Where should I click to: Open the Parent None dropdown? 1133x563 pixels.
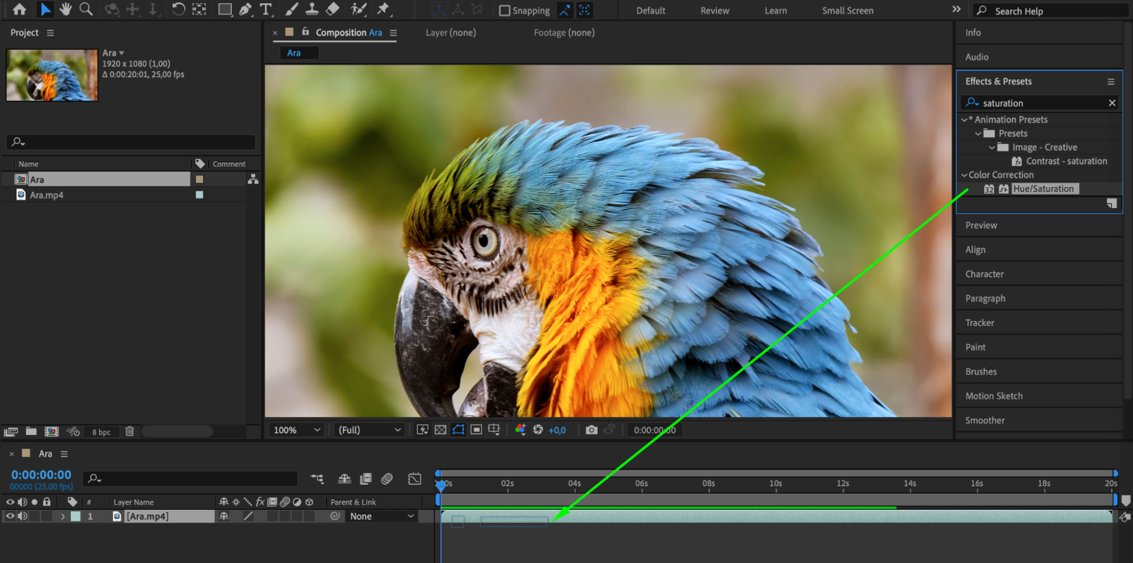click(x=381, y=516)
